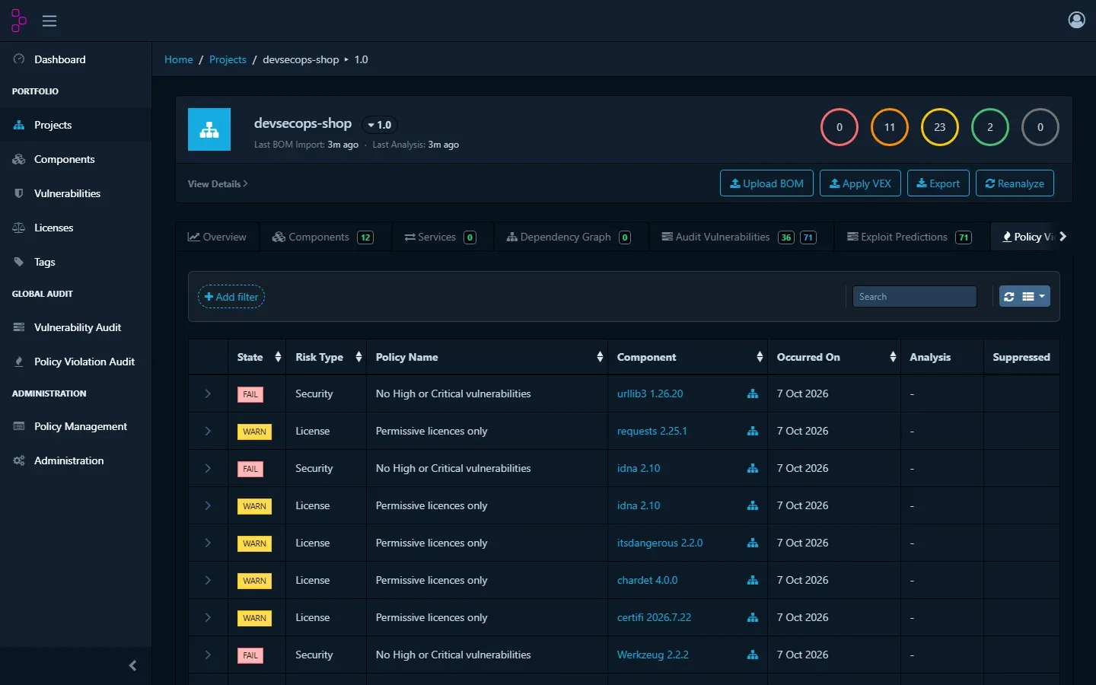Sort by the Policy Name column

click(487, 357)
